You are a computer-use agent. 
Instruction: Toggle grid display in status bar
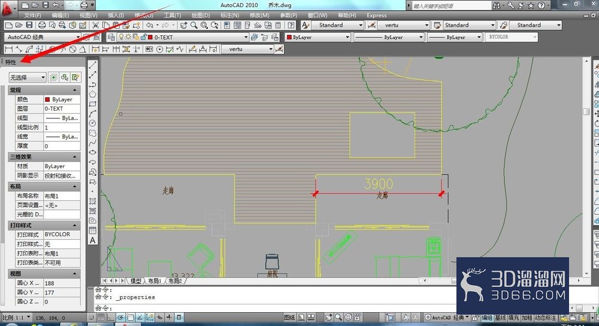coord(101,317)
